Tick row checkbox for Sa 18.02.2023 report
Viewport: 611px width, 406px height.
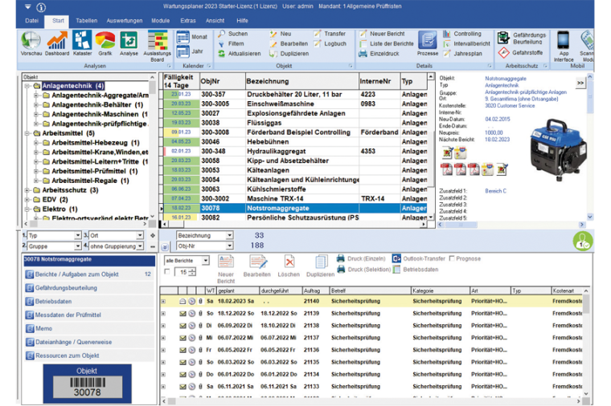coord(163,302)
